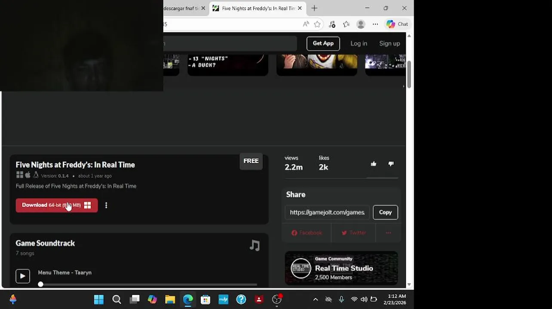
Task: Click the FREE price tag
Action: [x=251, y=161]
